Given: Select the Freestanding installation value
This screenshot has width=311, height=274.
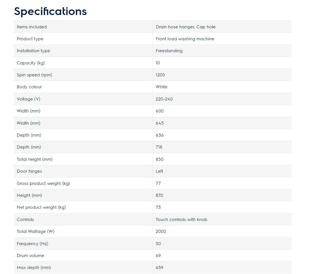Looking at the screenshot, I should (169, 51).
